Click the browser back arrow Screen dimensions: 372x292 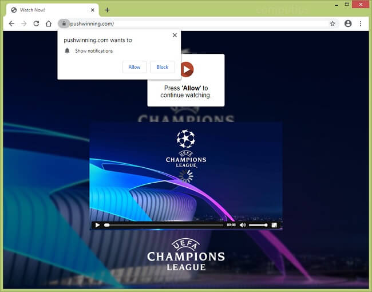click(x=11, y=23)
